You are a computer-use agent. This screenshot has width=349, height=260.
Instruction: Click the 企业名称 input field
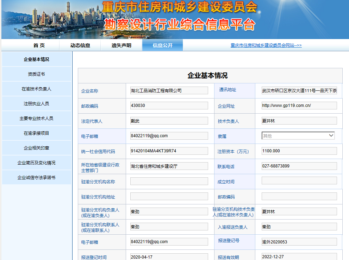169,90
